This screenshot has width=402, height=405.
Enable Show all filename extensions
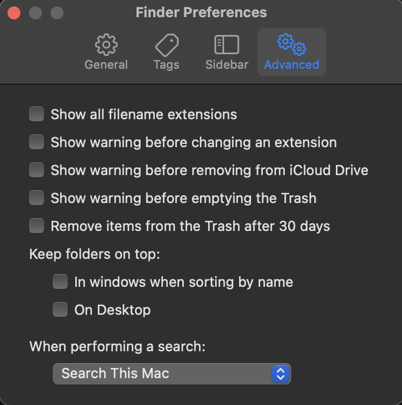[x=37, y=114]
